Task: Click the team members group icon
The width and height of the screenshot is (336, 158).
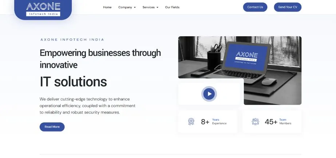Action: (x=255, y=121)
